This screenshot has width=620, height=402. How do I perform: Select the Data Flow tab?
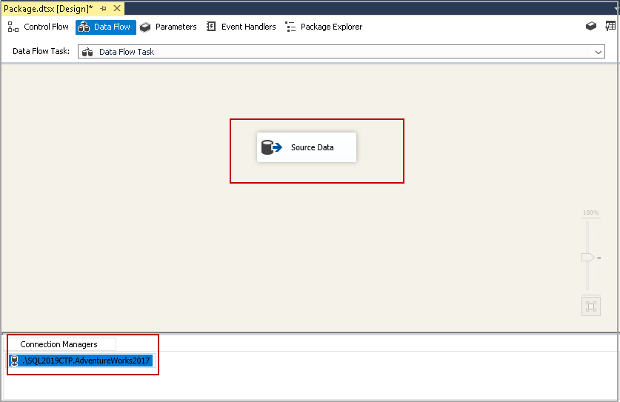coord(105,27)
